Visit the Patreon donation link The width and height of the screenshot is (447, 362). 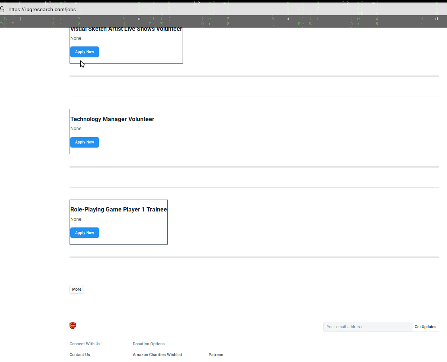pos(216,355)
